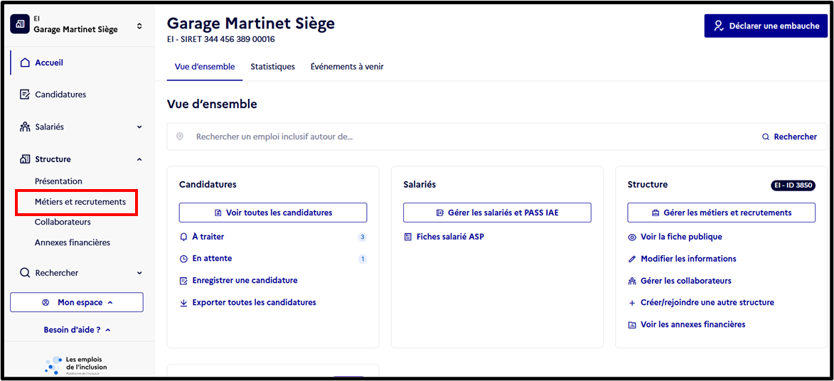This screenshot has height=381, width=834.
Task: Open Présentation under Structure
Action: pos(58,181)
